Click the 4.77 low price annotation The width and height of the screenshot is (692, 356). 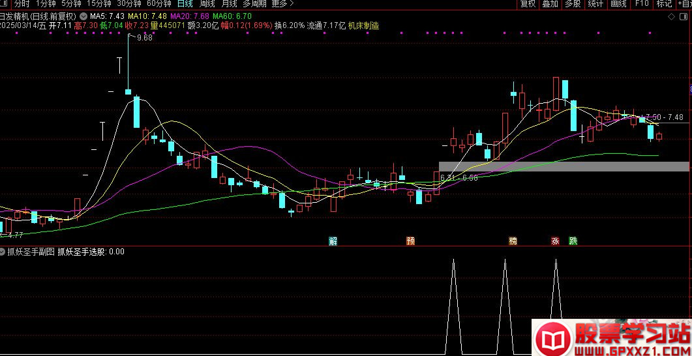click(15, 235)
